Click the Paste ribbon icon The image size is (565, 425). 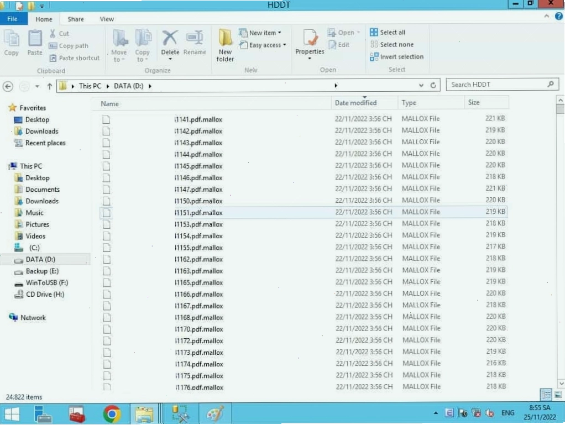35,43
